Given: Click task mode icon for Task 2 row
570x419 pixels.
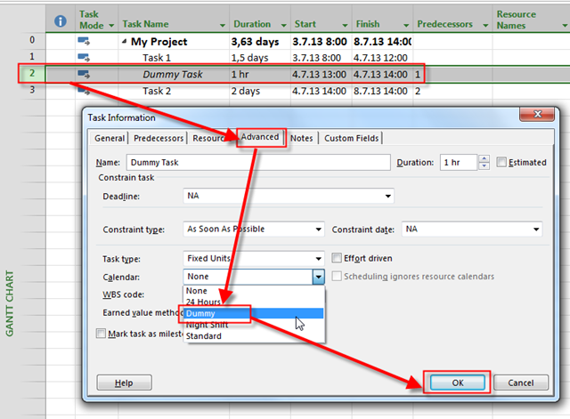Looking at the screenshot, I should coord(85,91).
